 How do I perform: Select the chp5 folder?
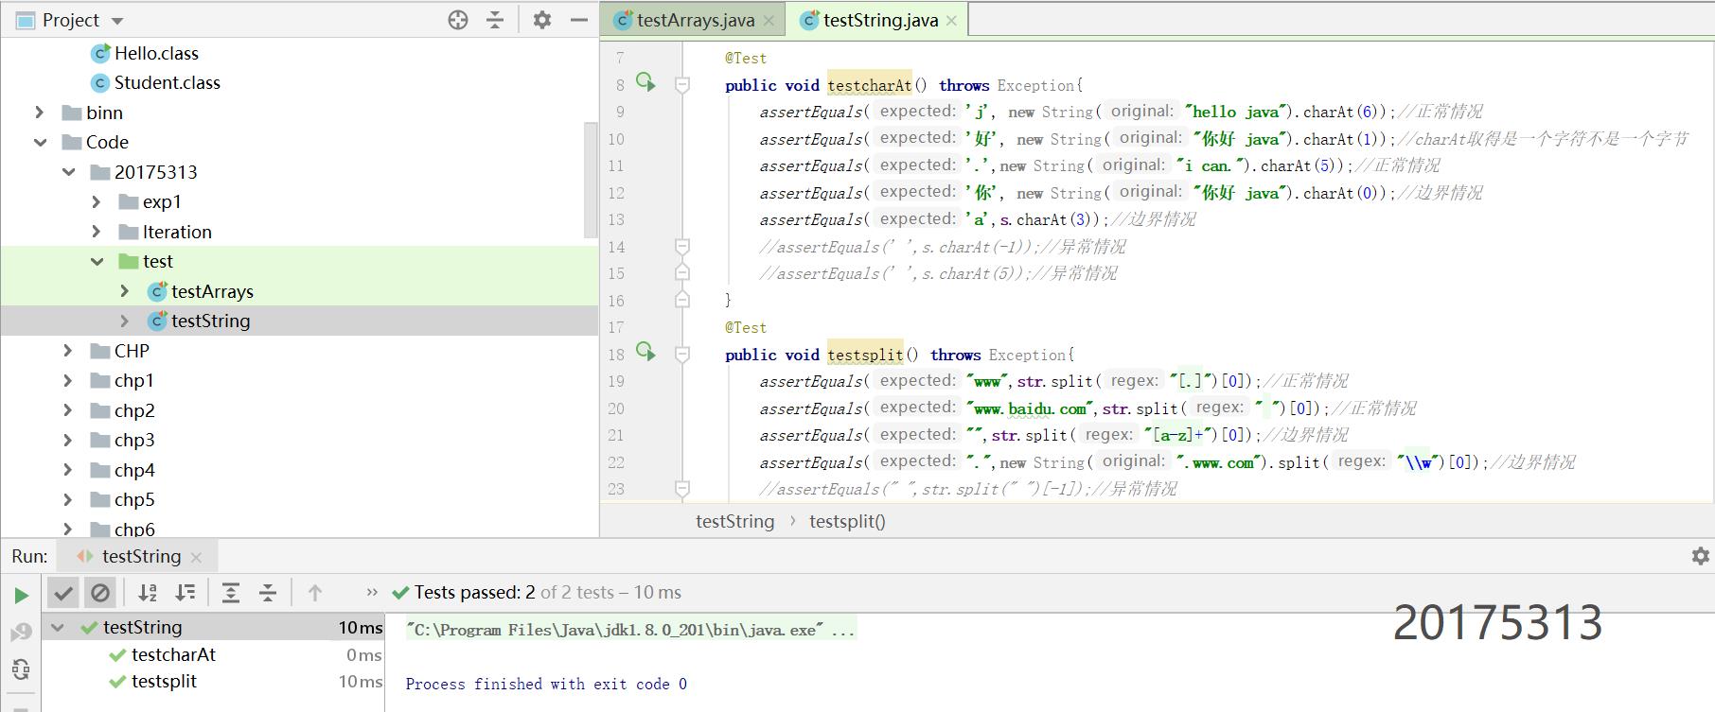122,499
